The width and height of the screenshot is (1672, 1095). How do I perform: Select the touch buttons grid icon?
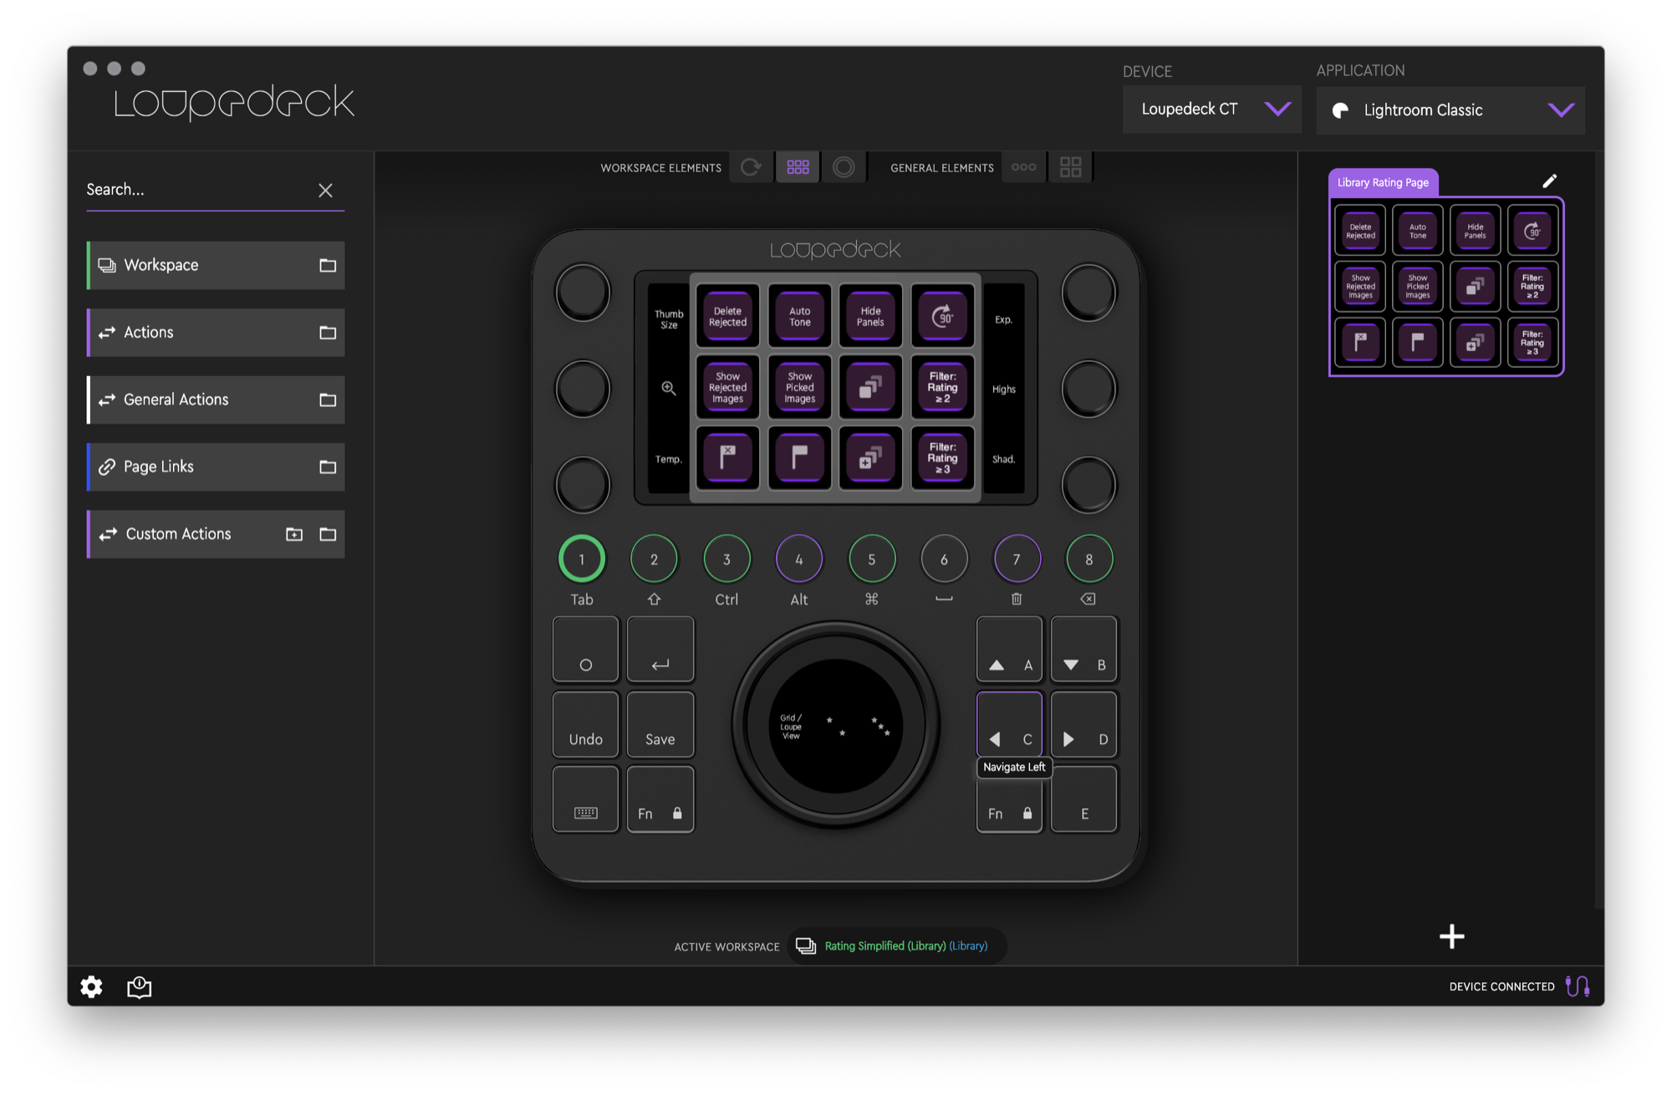pos(798,167)
